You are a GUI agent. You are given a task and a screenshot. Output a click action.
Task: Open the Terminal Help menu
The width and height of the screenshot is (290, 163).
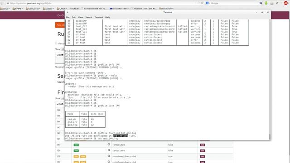click(x=108, y=17)
